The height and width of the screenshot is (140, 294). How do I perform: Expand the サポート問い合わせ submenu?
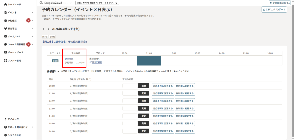32,127
